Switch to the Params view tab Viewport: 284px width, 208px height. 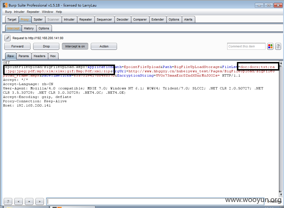click(x=24, y=56)
